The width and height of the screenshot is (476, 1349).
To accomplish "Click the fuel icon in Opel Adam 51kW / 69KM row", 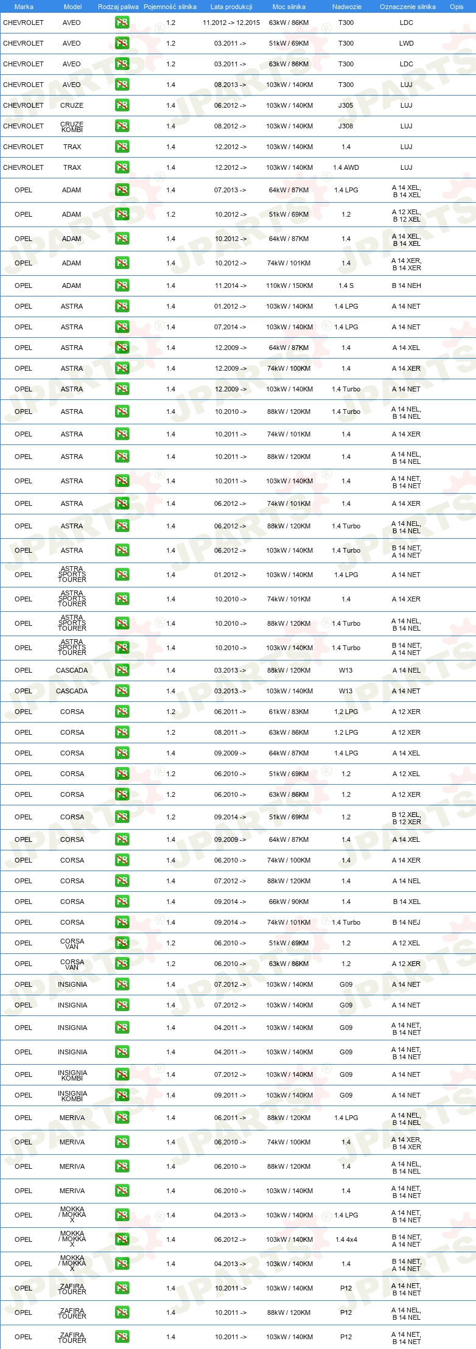I will click(122, 214).
